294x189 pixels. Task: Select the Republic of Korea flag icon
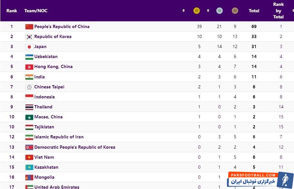pos(29,37)
